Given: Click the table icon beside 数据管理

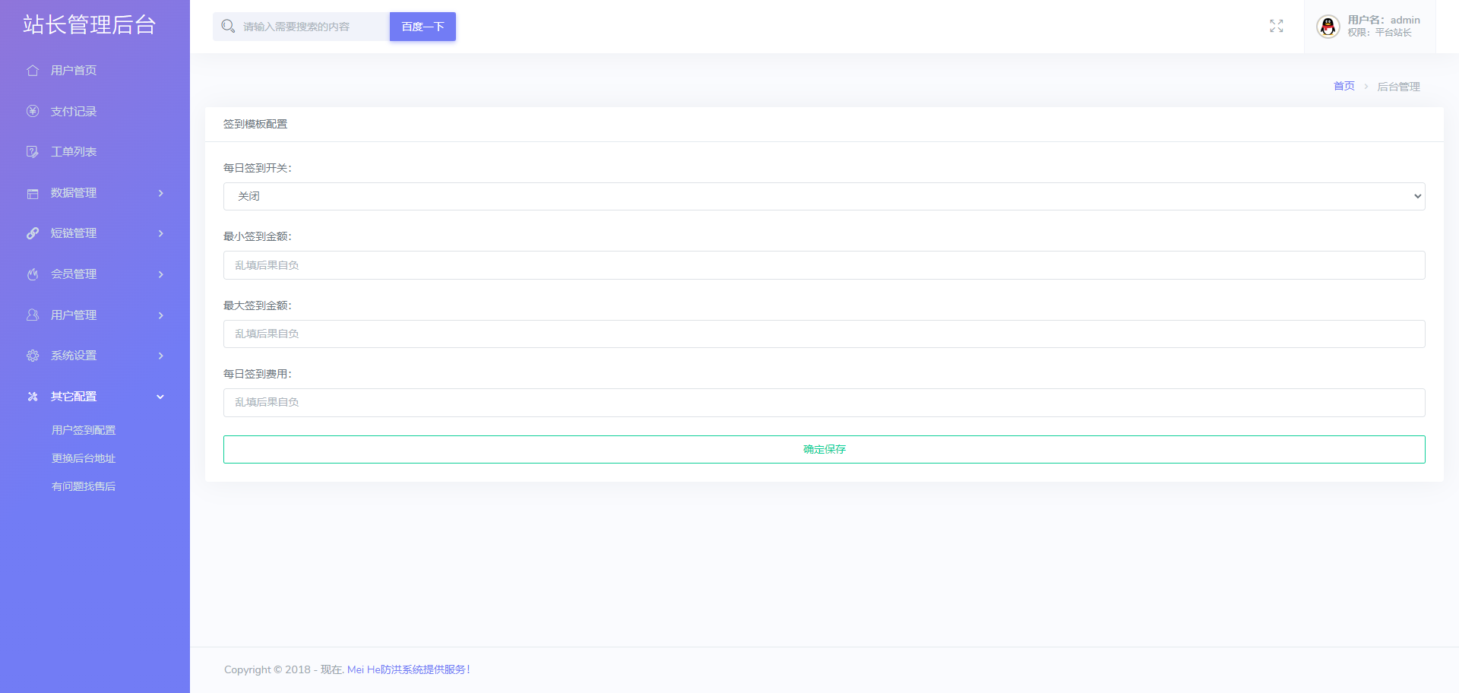Looking at the screenshot, I should pos(33,193).
